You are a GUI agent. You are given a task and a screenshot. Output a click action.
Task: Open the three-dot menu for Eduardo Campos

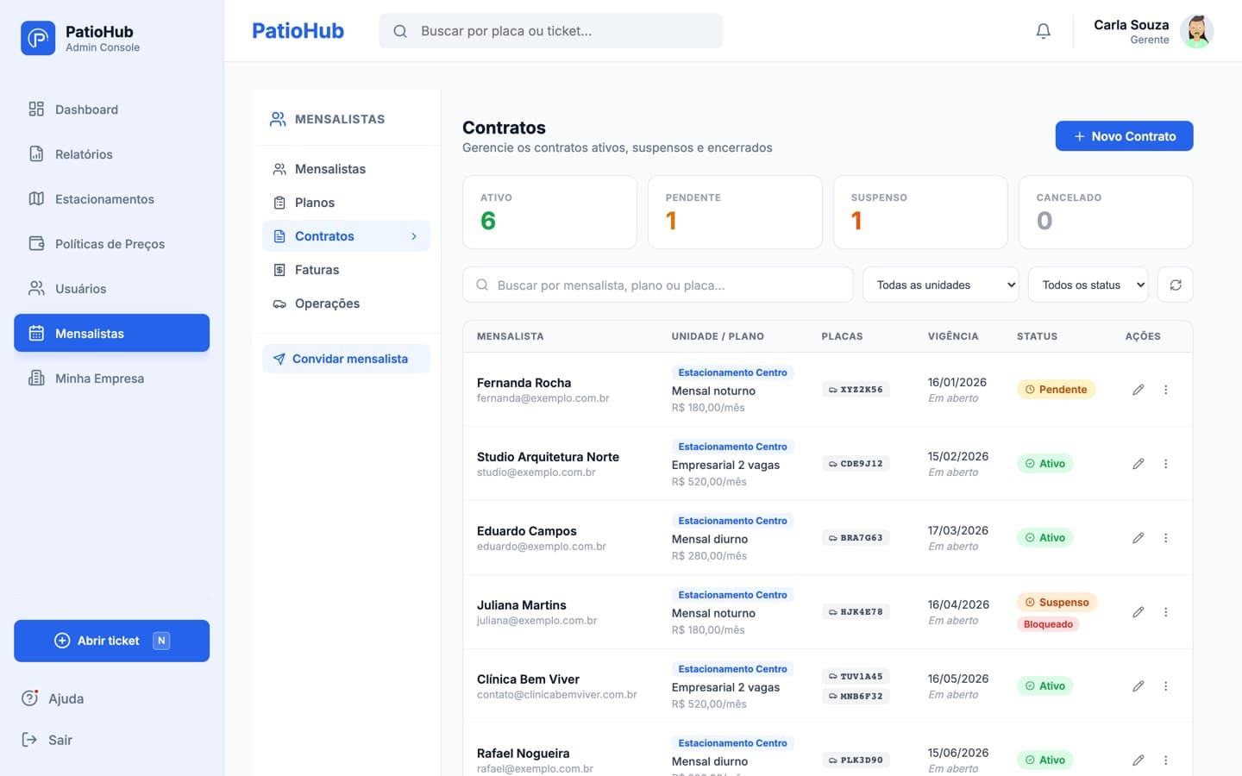point(1165,538)
